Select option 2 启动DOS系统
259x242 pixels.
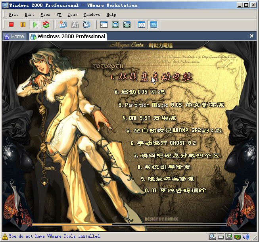pyautogui.click(x=140, y=92)
